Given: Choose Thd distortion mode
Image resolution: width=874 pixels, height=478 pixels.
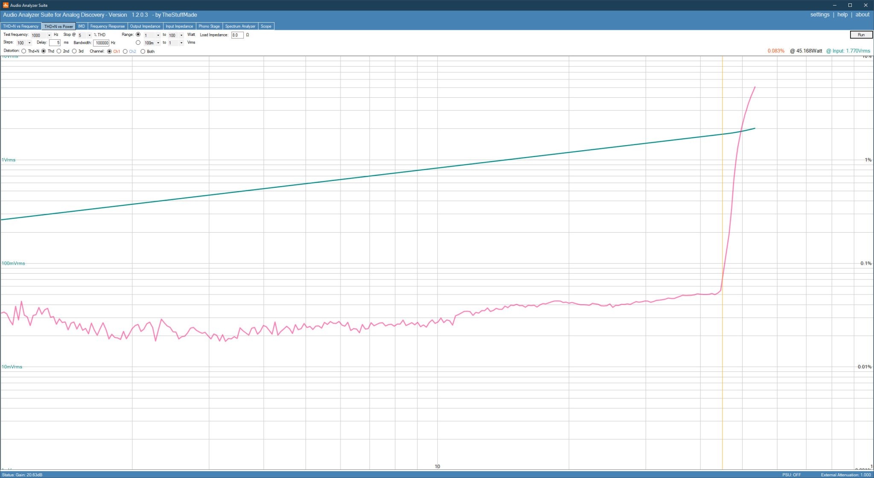Looking at the screenshot, I should point(44,51).
